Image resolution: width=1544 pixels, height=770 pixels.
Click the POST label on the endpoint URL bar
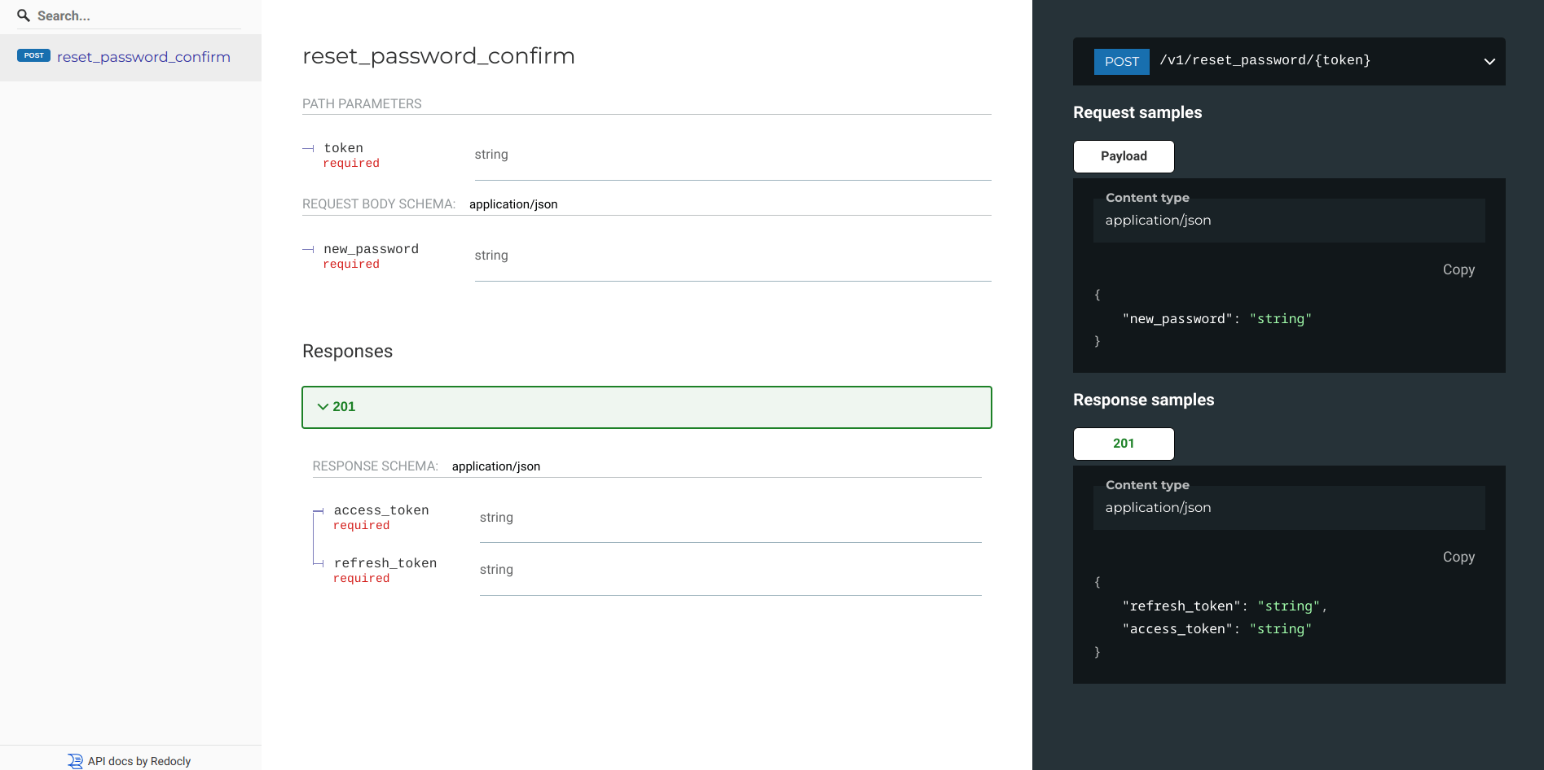tap(1121, 61)
